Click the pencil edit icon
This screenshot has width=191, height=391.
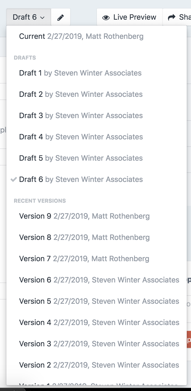(61, 17)
